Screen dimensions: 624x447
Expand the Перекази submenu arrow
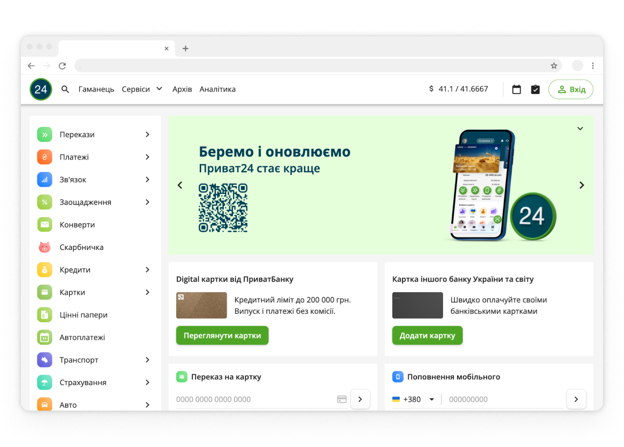click(x=147, y=135)
